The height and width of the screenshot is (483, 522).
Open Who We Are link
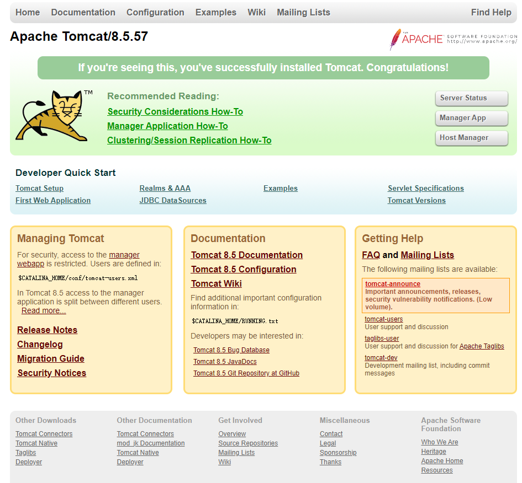[440, 442]
